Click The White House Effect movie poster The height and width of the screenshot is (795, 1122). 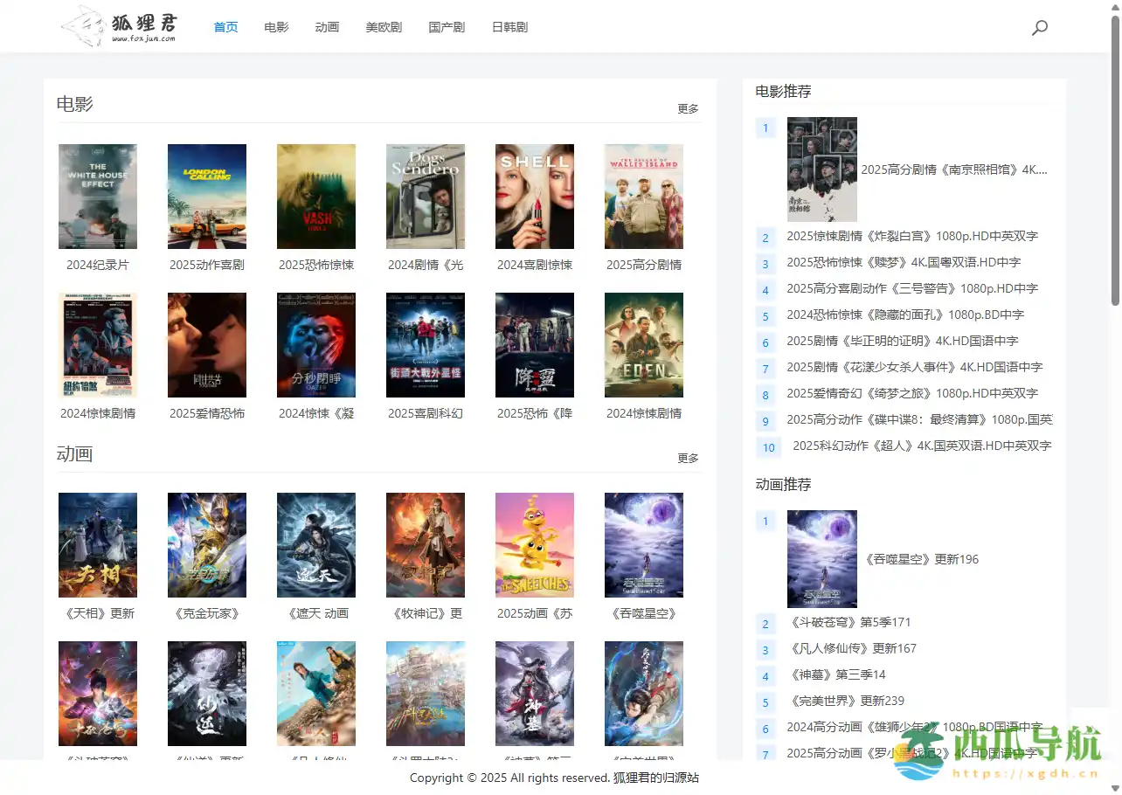click(97, 196)
